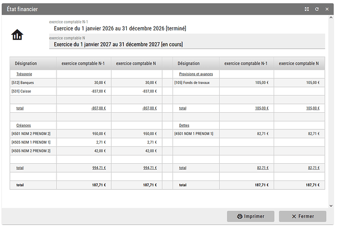Click the left Désignation column header
The image size is (339, 227).
[x=33, y=63]
